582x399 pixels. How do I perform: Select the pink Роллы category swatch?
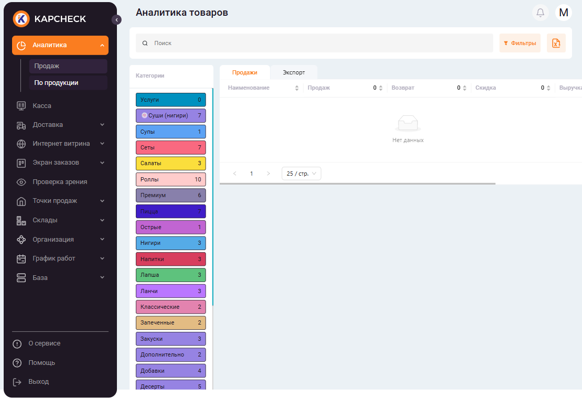[170, 179]
